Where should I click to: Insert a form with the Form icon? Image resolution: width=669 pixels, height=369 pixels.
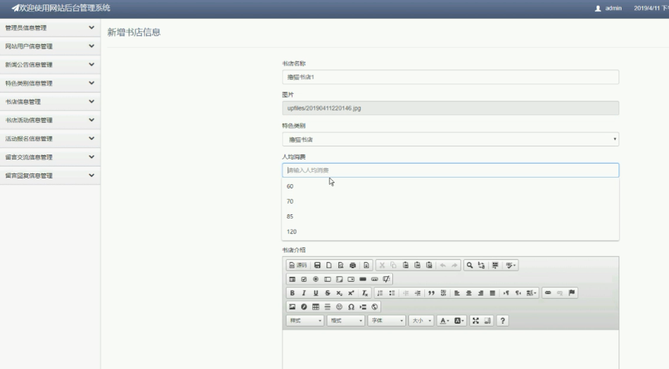point(292,279)
